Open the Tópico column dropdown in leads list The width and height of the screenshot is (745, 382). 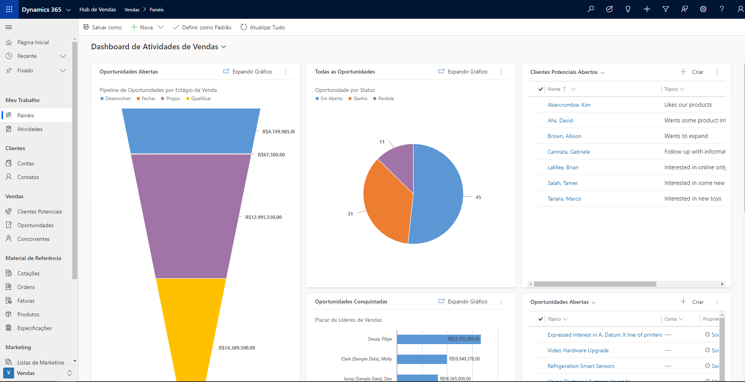[x=682, y=89]
